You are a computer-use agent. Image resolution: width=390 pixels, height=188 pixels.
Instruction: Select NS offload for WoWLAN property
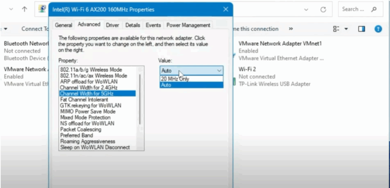[97, 123]
